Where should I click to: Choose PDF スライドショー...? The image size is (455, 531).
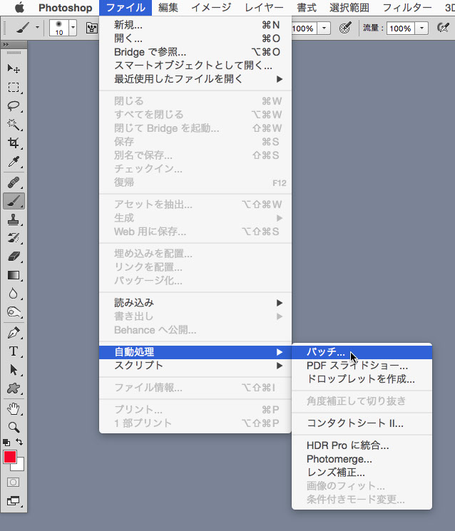[362, 366]
